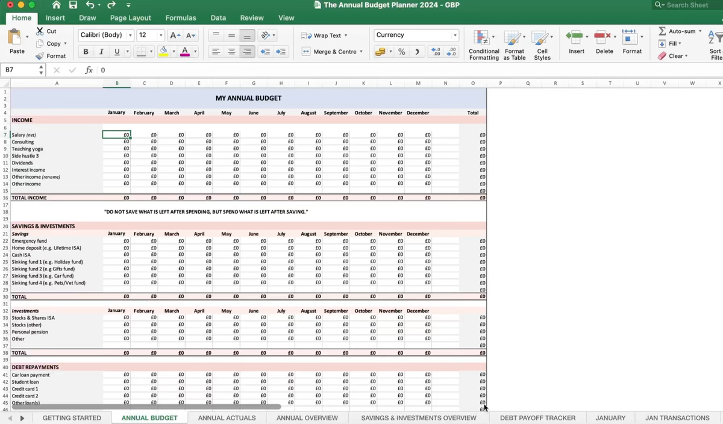Apply borders with the borders icon
This screenshot has height=424, width=723.
click(x=140, y=52)
